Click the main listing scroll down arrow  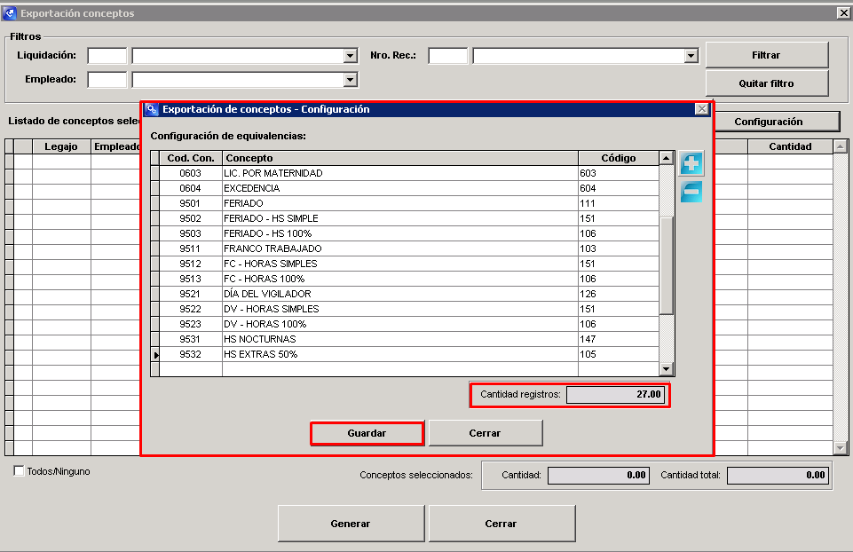click(x=841, y=448)
